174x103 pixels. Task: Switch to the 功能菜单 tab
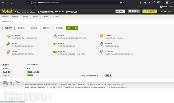coord(8,28)
